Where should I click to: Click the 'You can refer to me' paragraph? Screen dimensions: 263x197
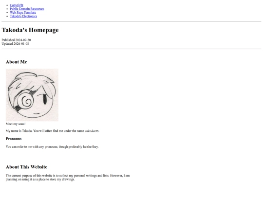pos(52,147)
